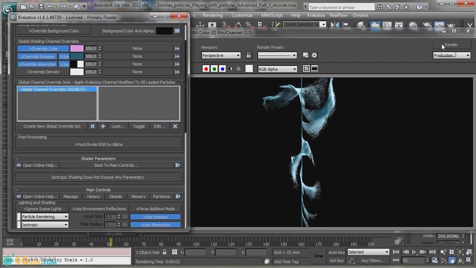Toggle Override Emission button
476x268 pixels.
click(37, 57)
